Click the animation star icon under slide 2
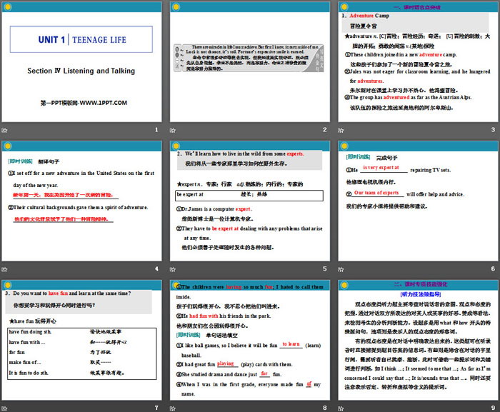The image size is (500, 412). [173, 130]
